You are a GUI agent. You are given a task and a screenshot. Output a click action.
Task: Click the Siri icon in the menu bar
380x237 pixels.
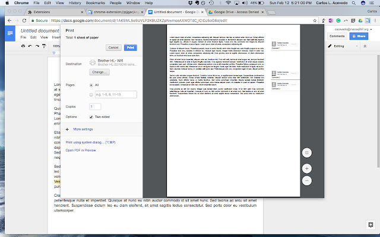point(363,3)
